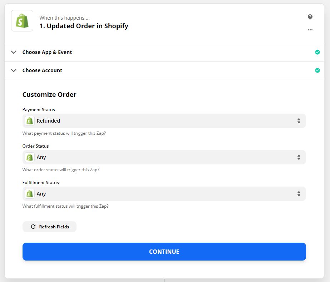
Task: Select the Choose App & Event heading
Action: coord(47,52)
